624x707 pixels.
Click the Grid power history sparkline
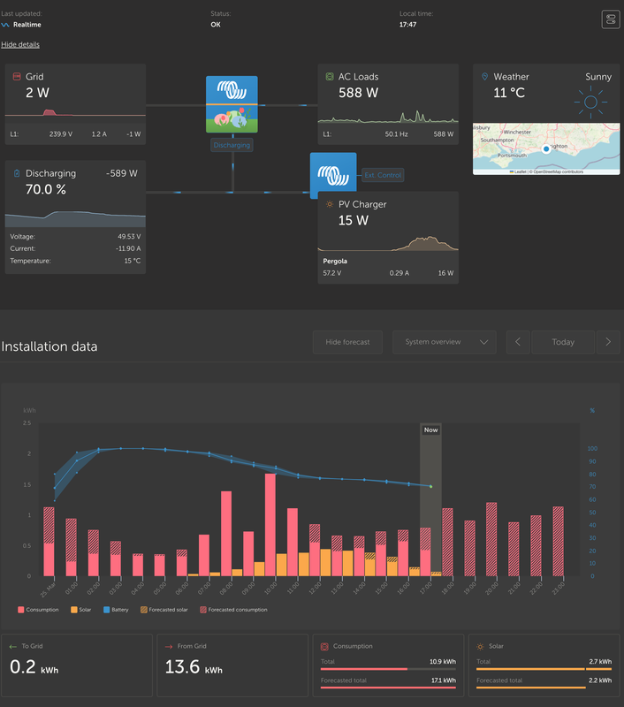click(x=75, y=113)
